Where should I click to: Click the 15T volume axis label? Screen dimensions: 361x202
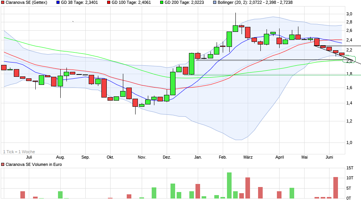point(349,168)
